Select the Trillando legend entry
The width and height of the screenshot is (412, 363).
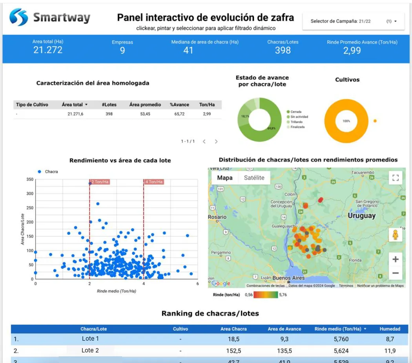pos(295,122)
